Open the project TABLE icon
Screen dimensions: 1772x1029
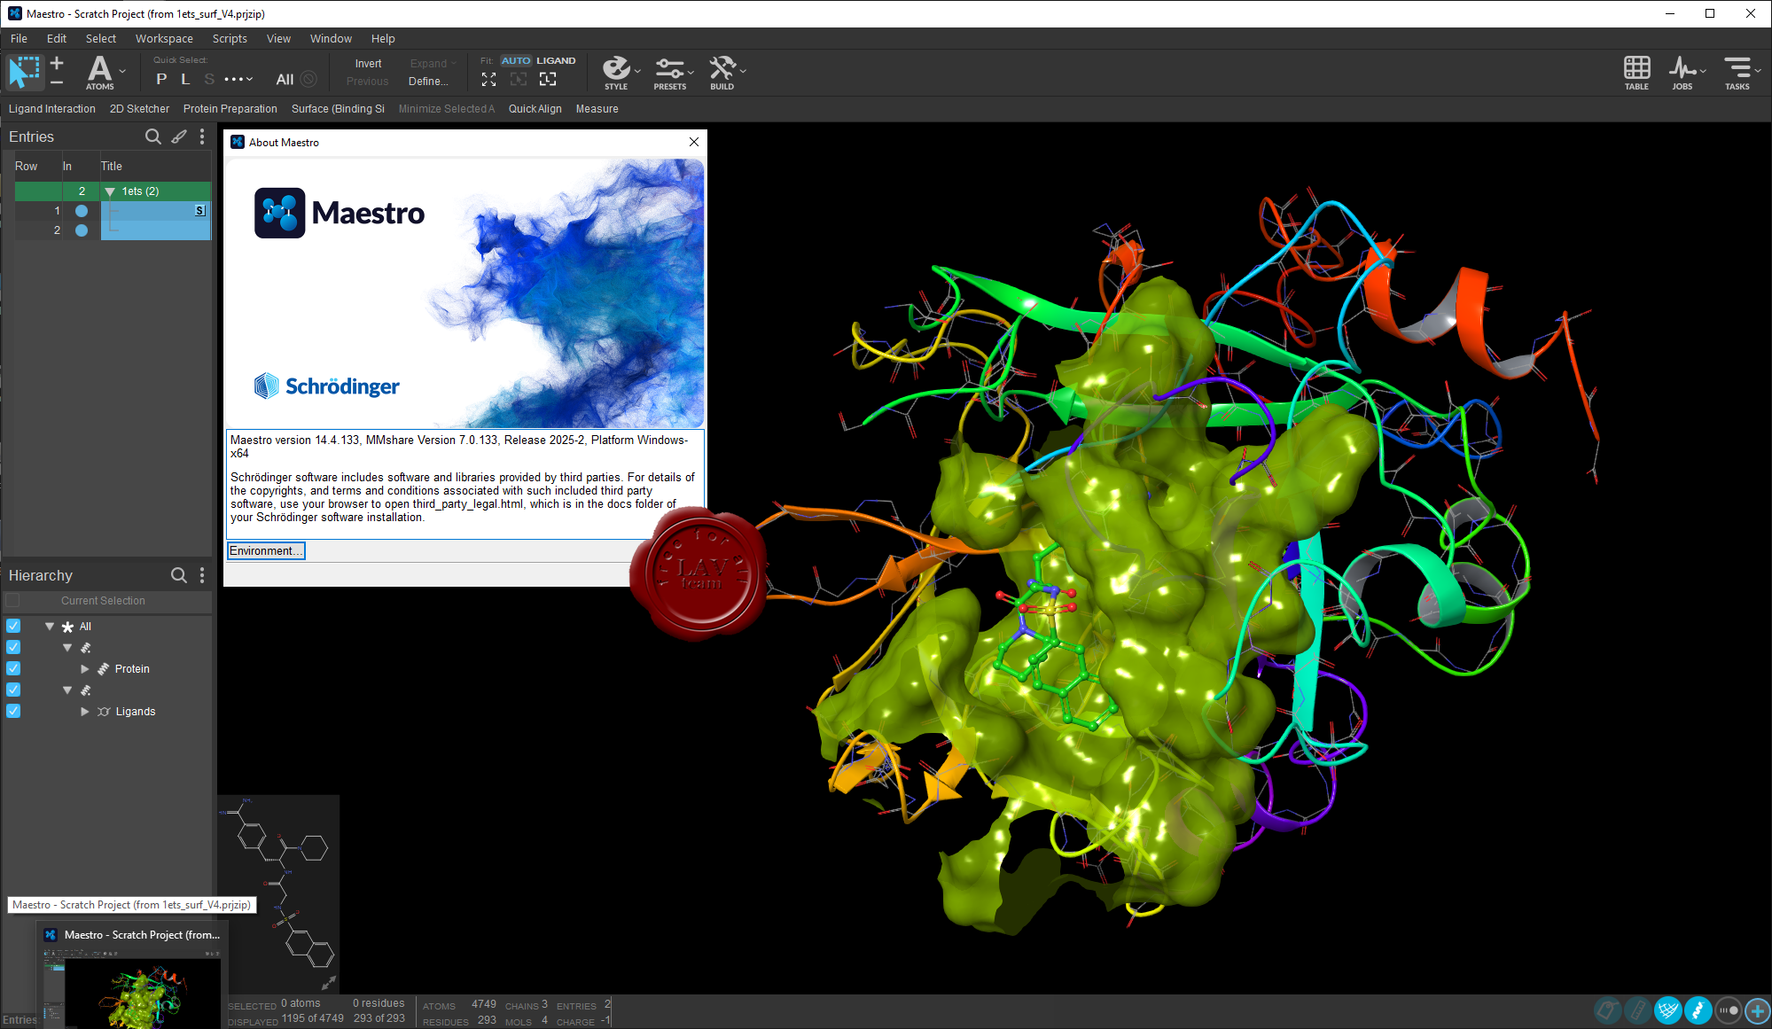point(1636,72)
